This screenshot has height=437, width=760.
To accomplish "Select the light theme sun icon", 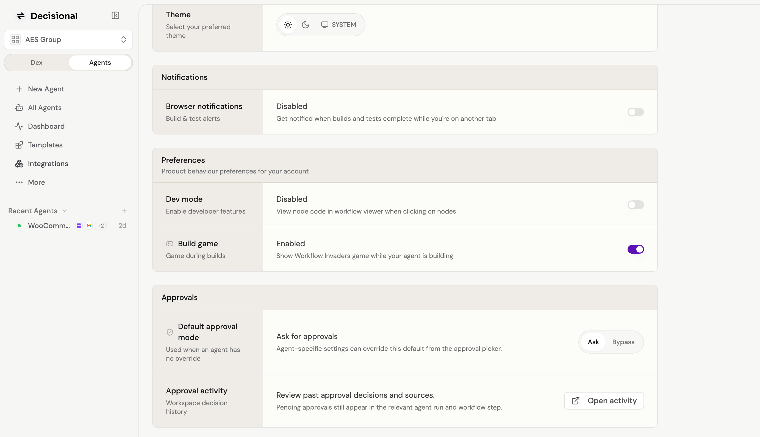I will 288,25.
